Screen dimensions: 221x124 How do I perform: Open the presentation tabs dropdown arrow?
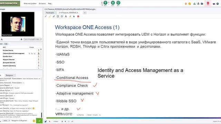point(85,13)
